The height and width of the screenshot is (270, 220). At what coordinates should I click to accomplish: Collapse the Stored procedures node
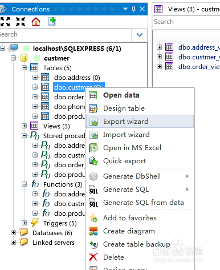[24, 136]
